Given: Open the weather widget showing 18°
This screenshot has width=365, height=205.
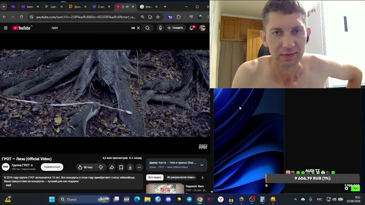Looking at the screenshot, I should (x=8, y=199).
